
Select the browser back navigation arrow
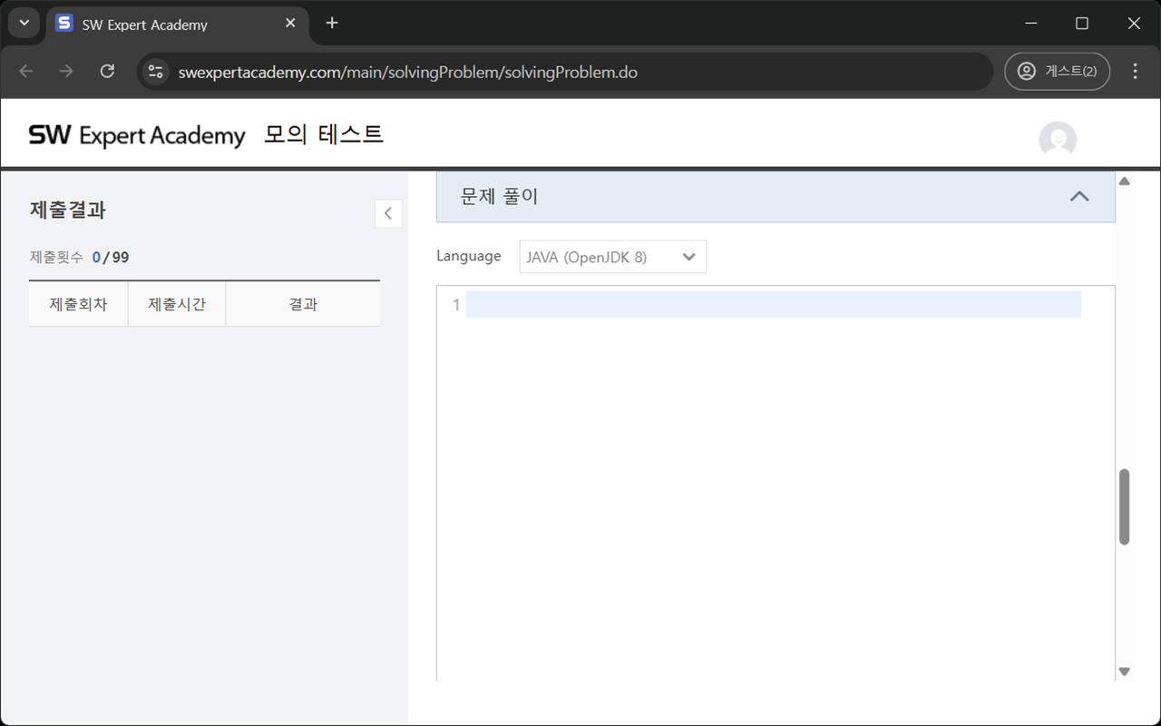click(25, 71)
